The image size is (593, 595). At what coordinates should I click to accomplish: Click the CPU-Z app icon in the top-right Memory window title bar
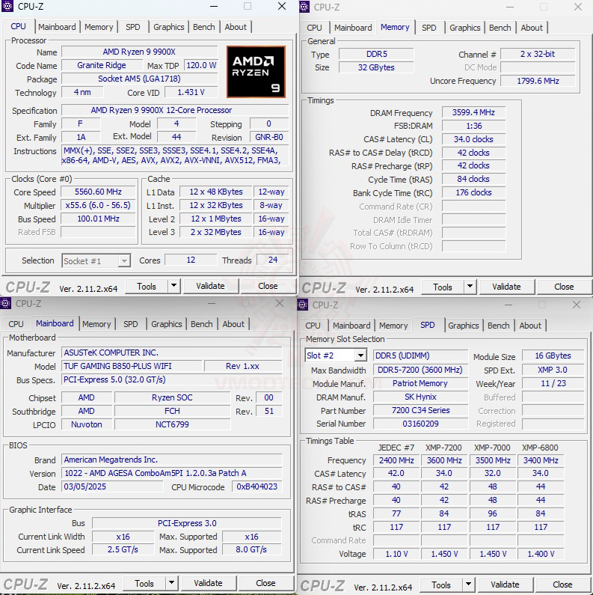tap(304, 7)
